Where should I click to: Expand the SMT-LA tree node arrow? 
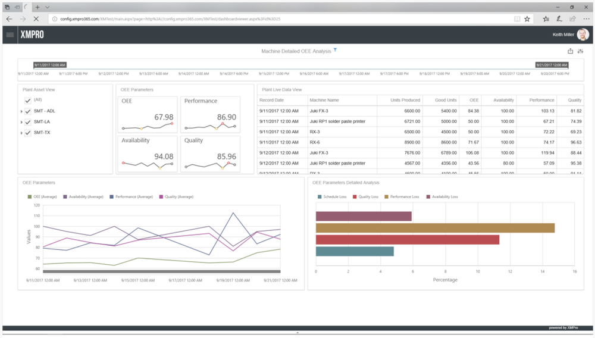tap(21, 122)
